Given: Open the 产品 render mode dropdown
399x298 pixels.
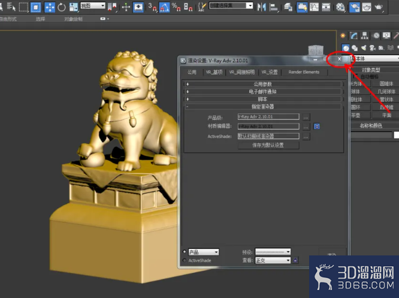Looking at the screenshot, I should [x=204, y=252].
